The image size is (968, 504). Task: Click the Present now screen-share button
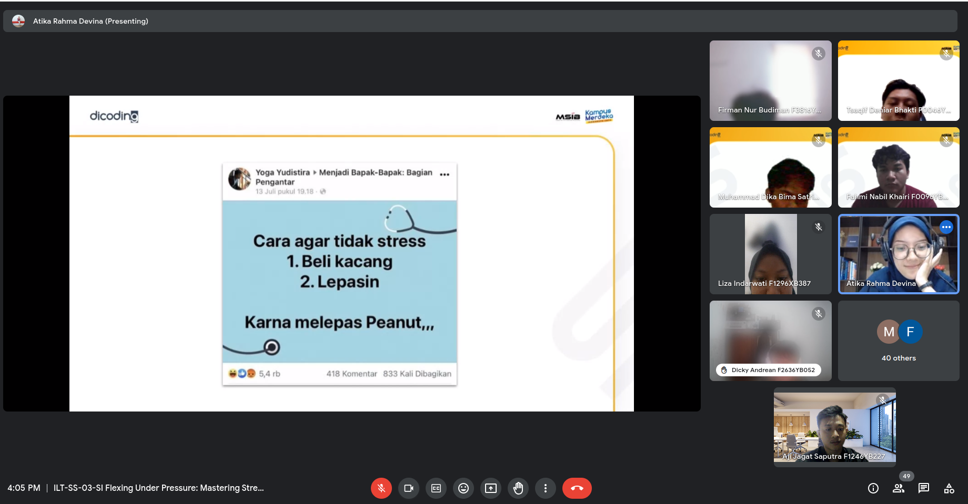tap(491, 488)
